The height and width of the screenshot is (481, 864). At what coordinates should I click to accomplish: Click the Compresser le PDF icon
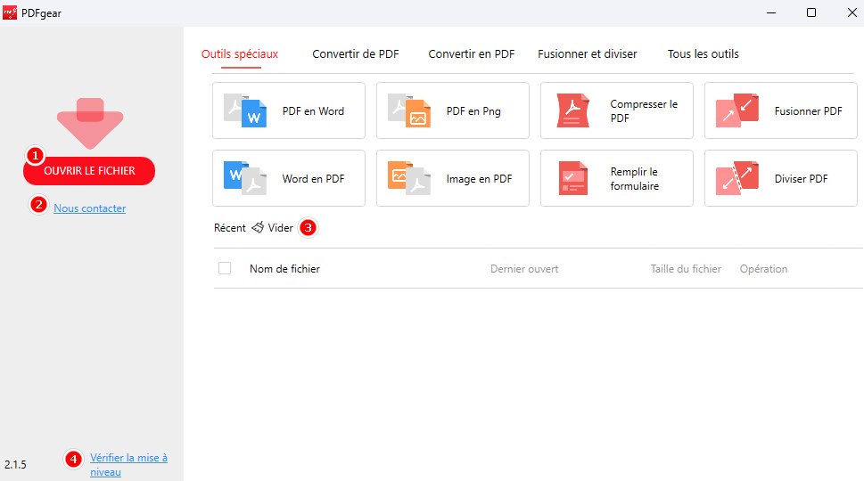pyautogui.click(x=573, y=110)
